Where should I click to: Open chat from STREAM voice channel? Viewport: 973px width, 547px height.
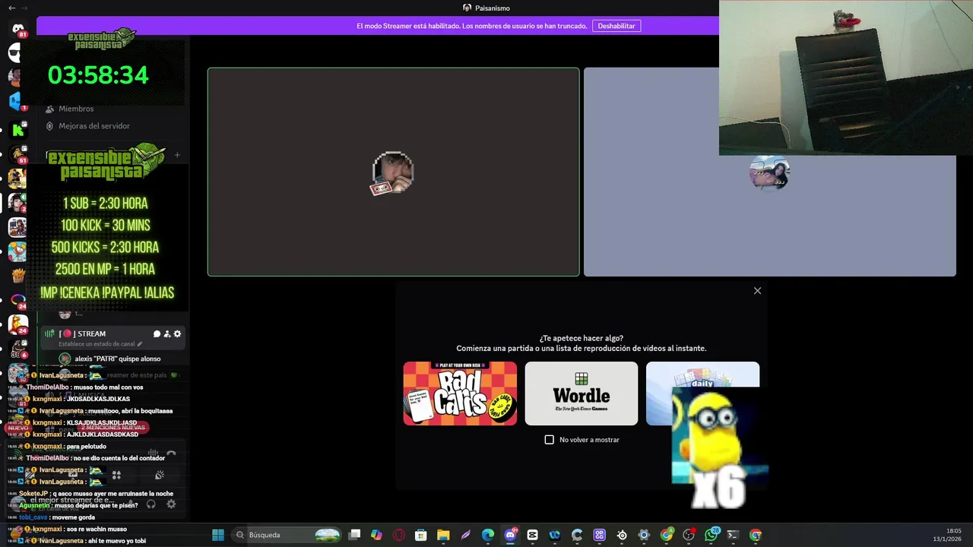tap(157, 334)
